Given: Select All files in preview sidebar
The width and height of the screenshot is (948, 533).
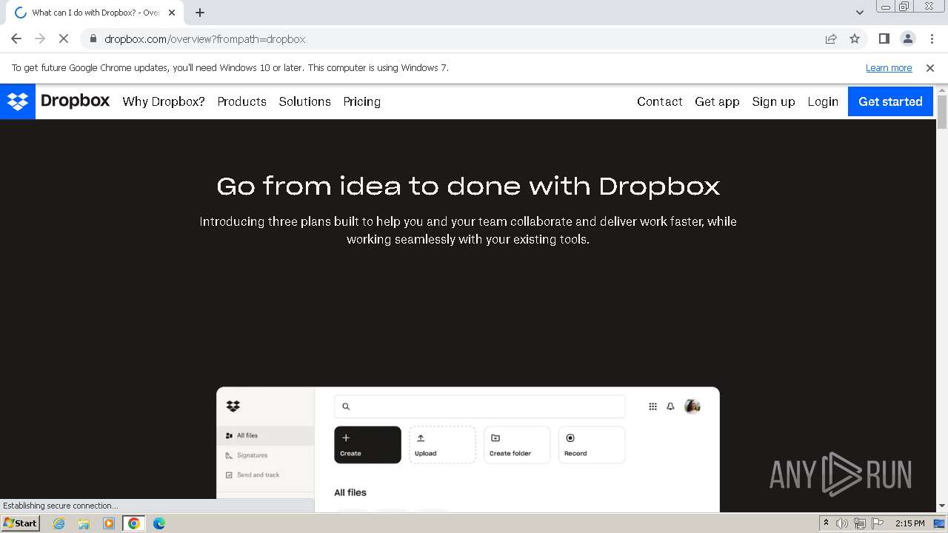Looking at the screenshot, I should (265, 435).
